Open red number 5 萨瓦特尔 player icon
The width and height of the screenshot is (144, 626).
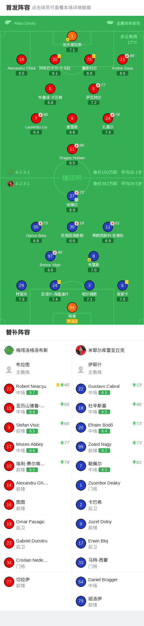(x=93, y=89)
